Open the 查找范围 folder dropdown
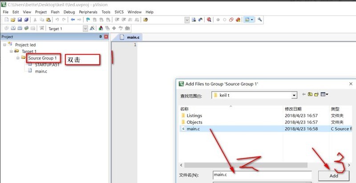Viewport: 356px width, 183px height. (x=294, y=95)
